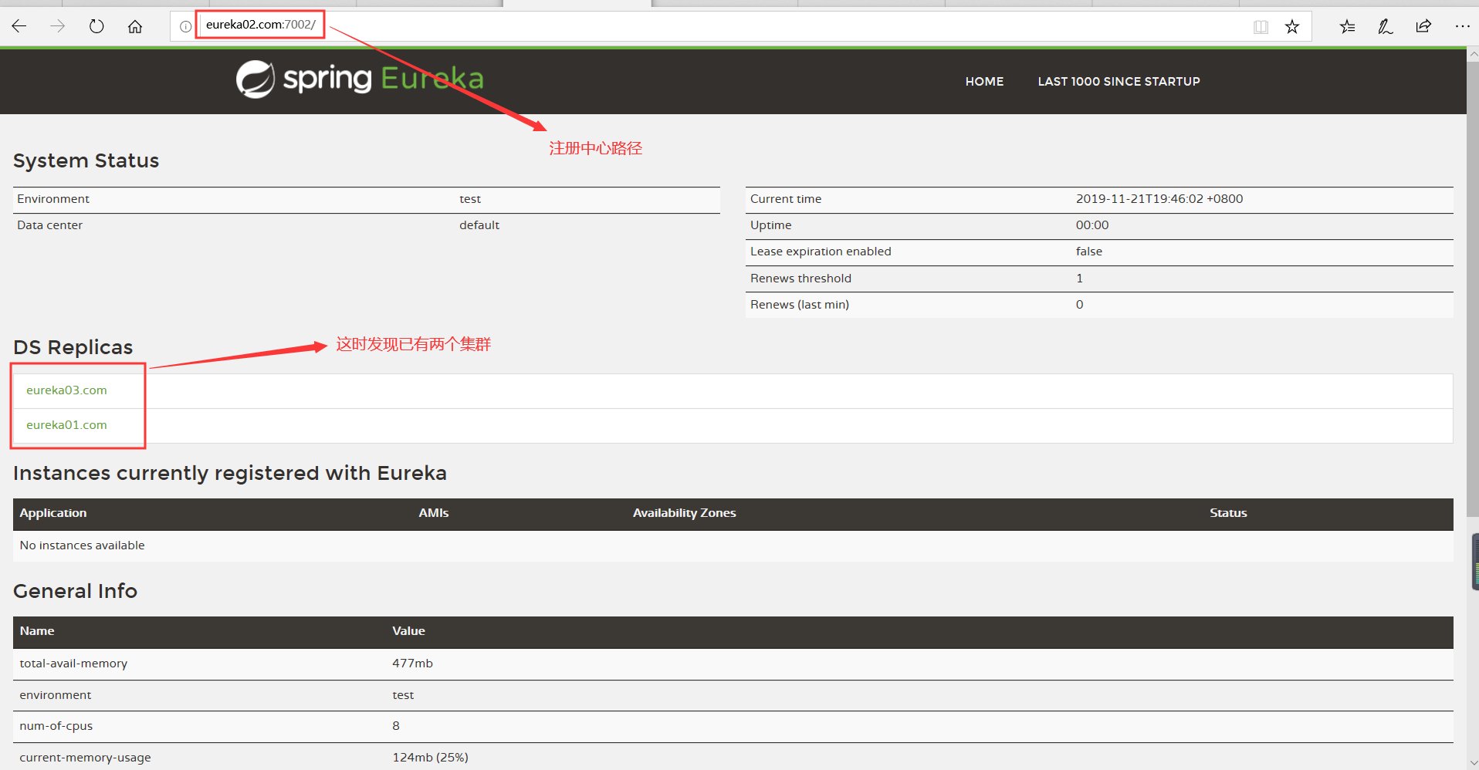Click the vertical scrollbar thumb
Screen dimensions: 1479x770
(x=1473, y=289)
